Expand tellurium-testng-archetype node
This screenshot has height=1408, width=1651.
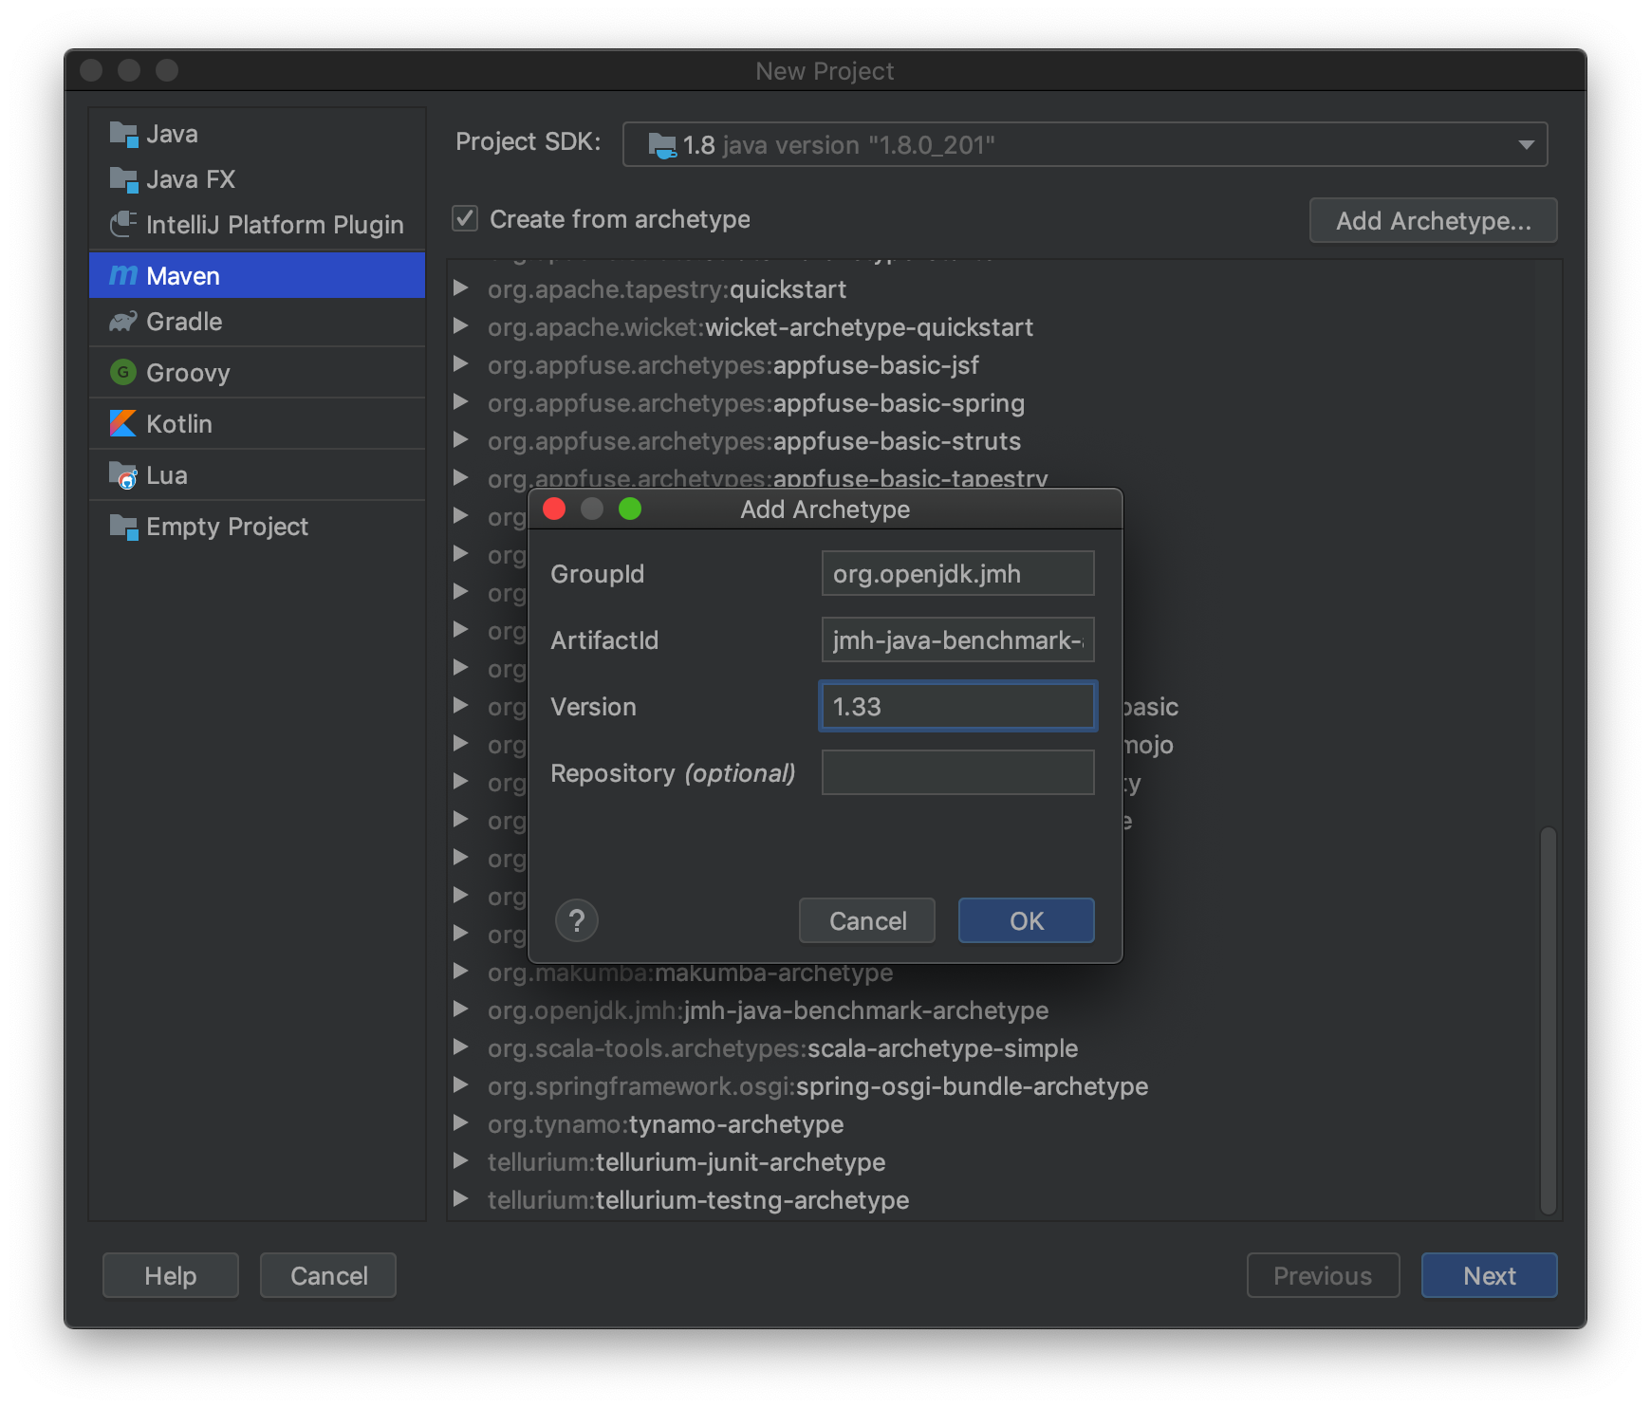coord(461,1198)
